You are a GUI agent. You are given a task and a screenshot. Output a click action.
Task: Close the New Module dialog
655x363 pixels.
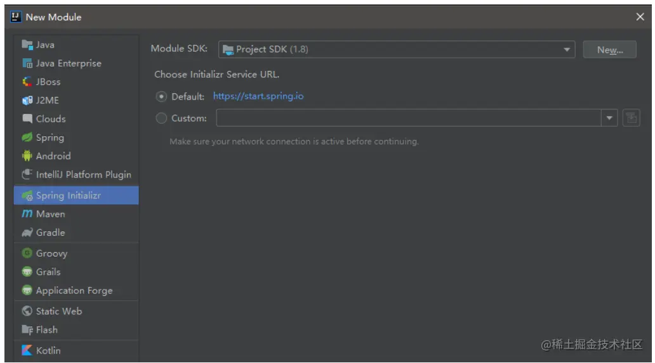pos(640,16)
